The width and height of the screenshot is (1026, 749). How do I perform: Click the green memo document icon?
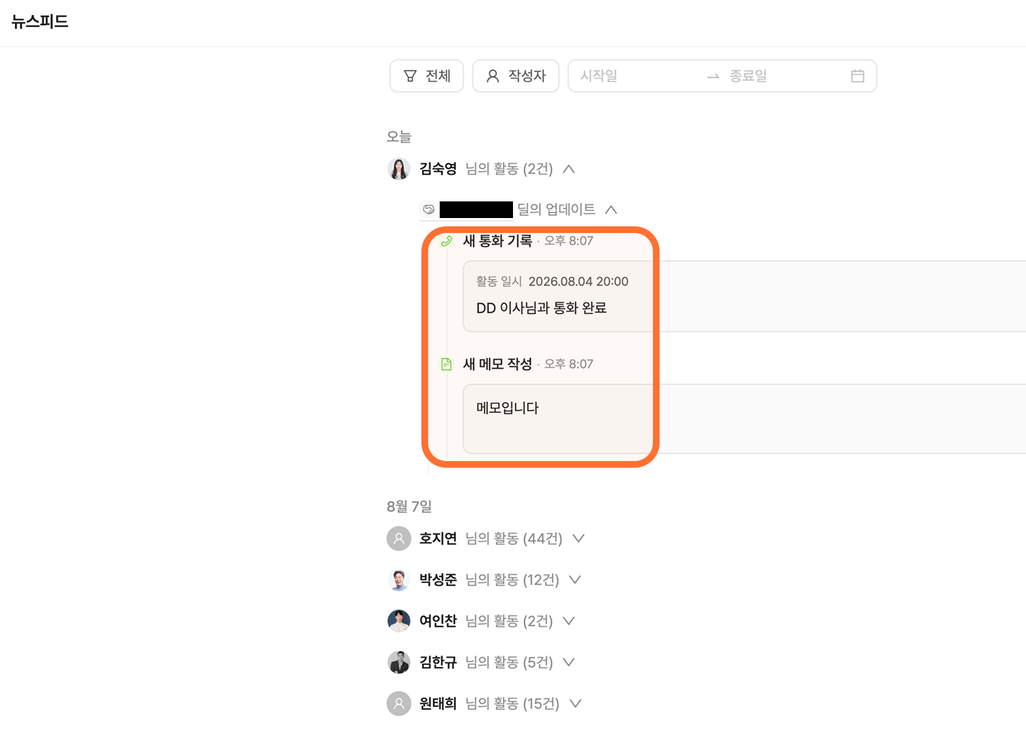446,364
